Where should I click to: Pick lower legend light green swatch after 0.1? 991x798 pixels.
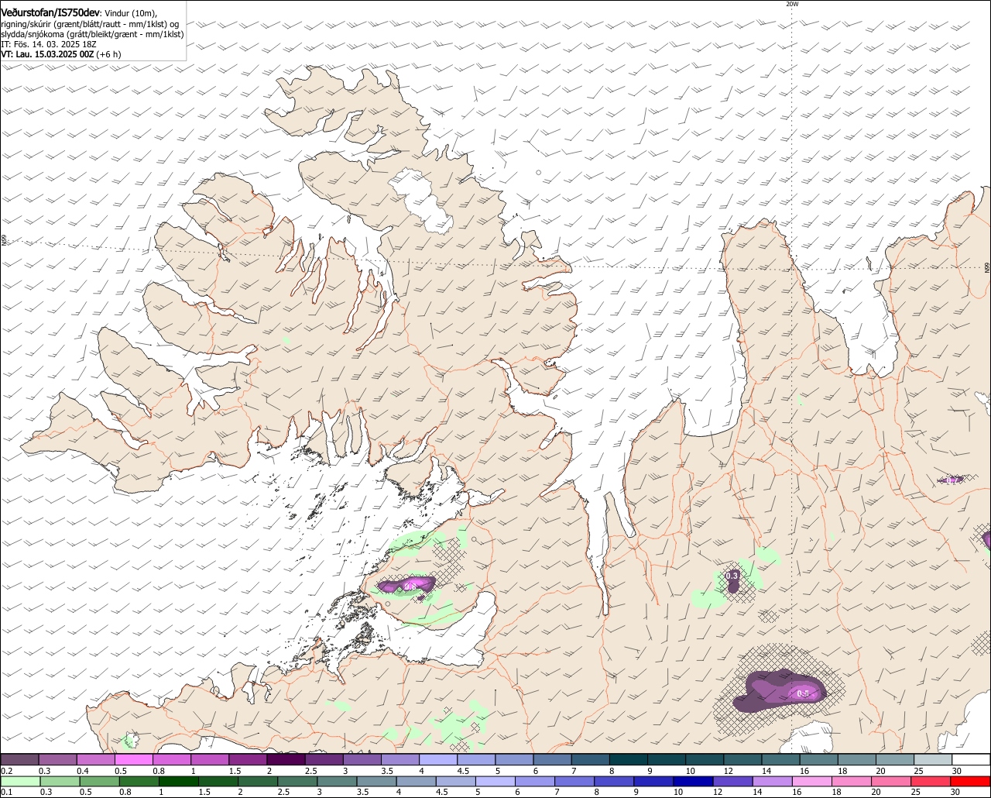(21, 781)
